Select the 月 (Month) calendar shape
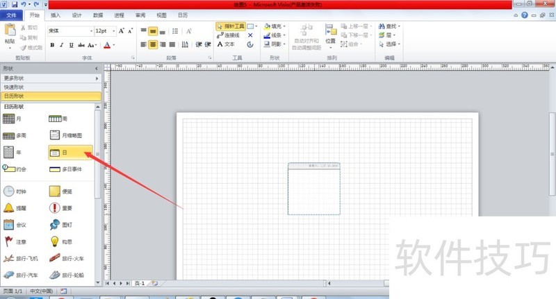556x299 pixels. pyautogui.click(x=12, y=119)
